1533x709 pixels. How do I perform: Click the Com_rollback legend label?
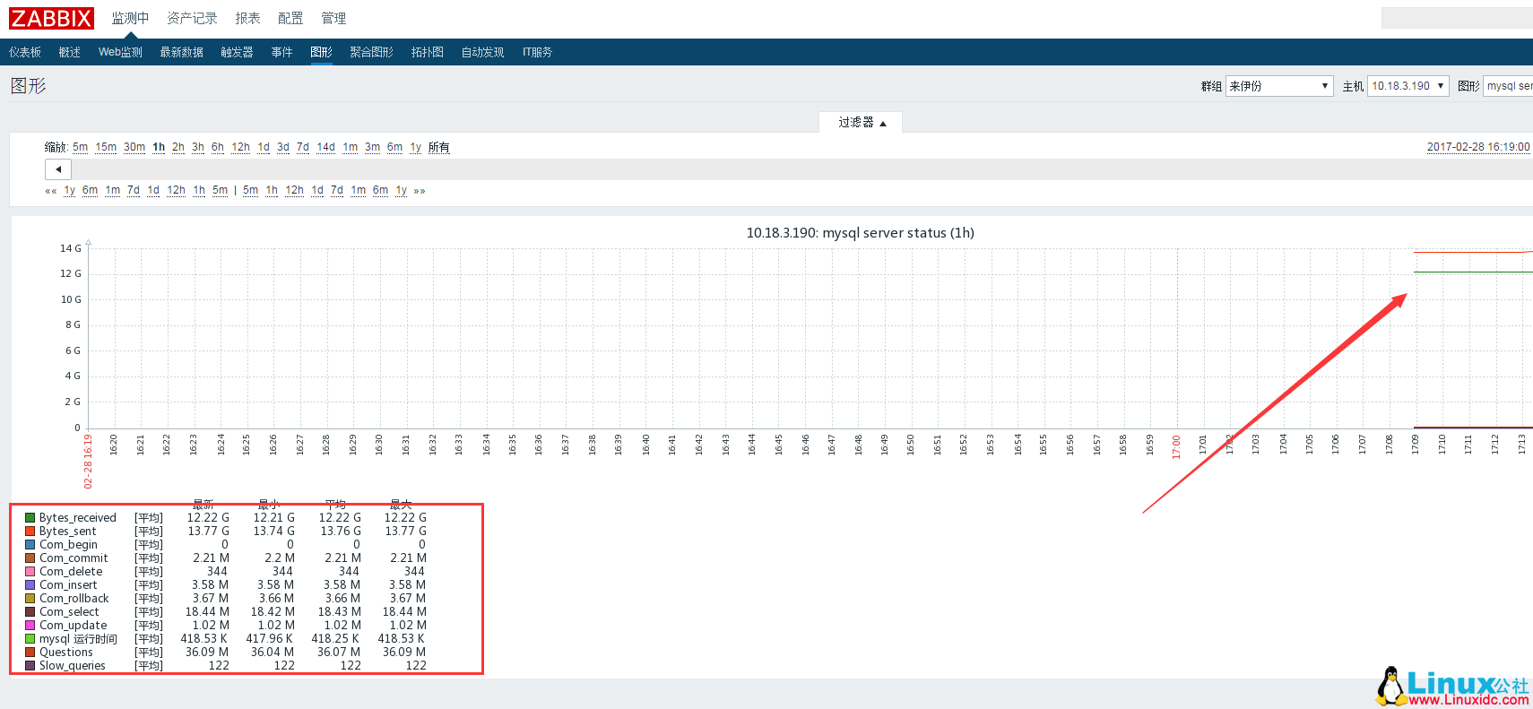coord(74,599)
